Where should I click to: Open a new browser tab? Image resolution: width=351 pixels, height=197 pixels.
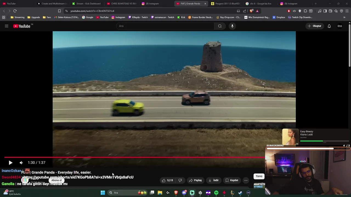tap(316, 4)
